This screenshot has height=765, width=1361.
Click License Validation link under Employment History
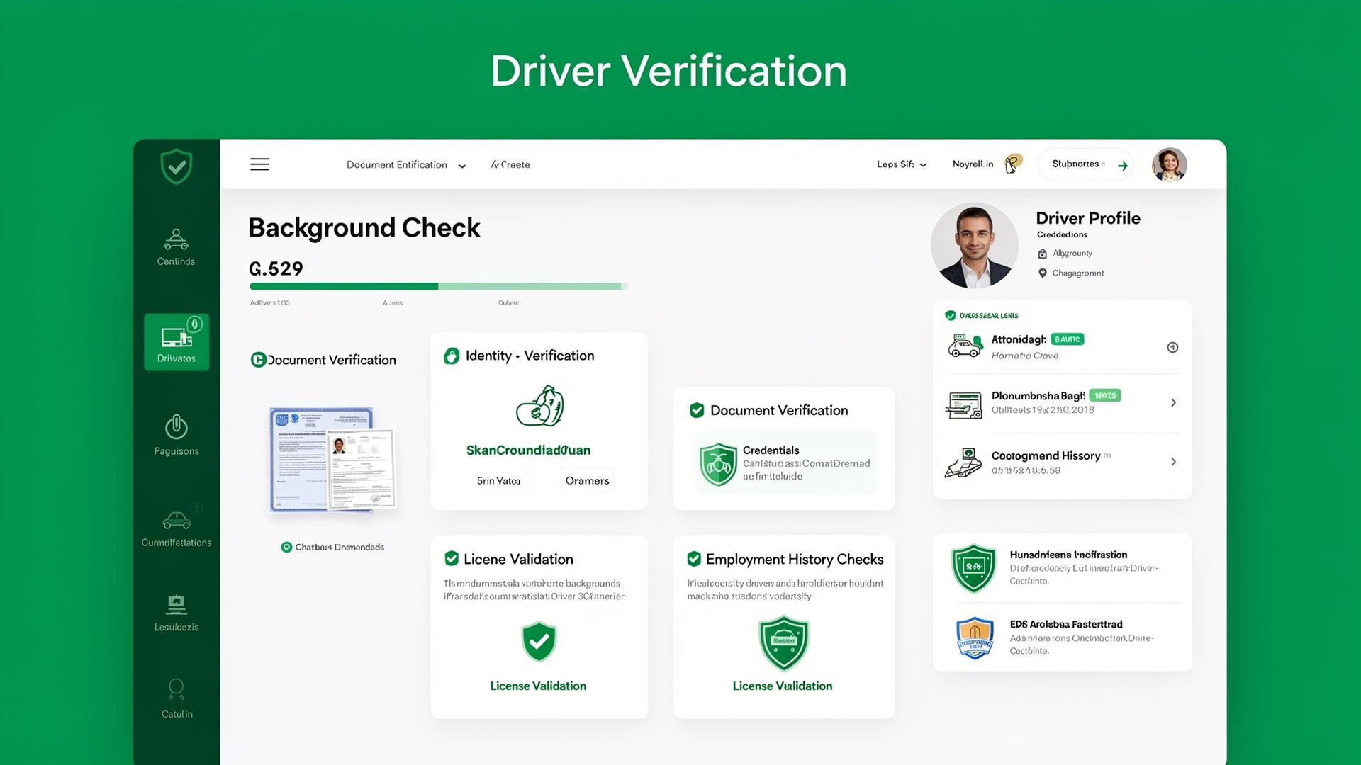click(783, 686)
